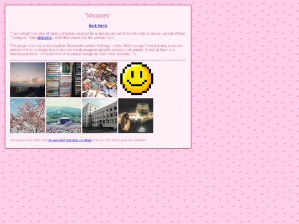Open the 'back home' link

(x=98, y=25)
